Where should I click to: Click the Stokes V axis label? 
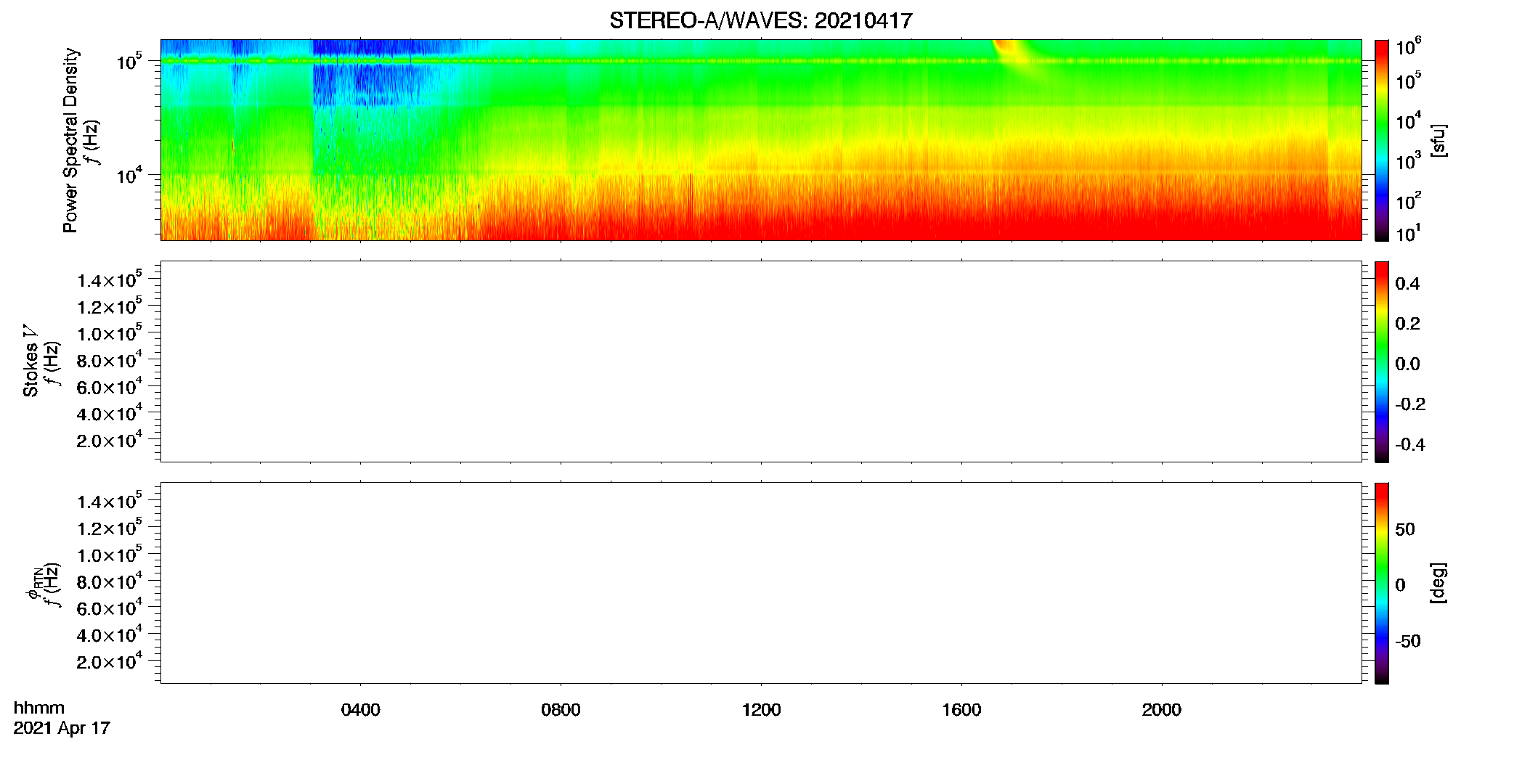(30, 361)
